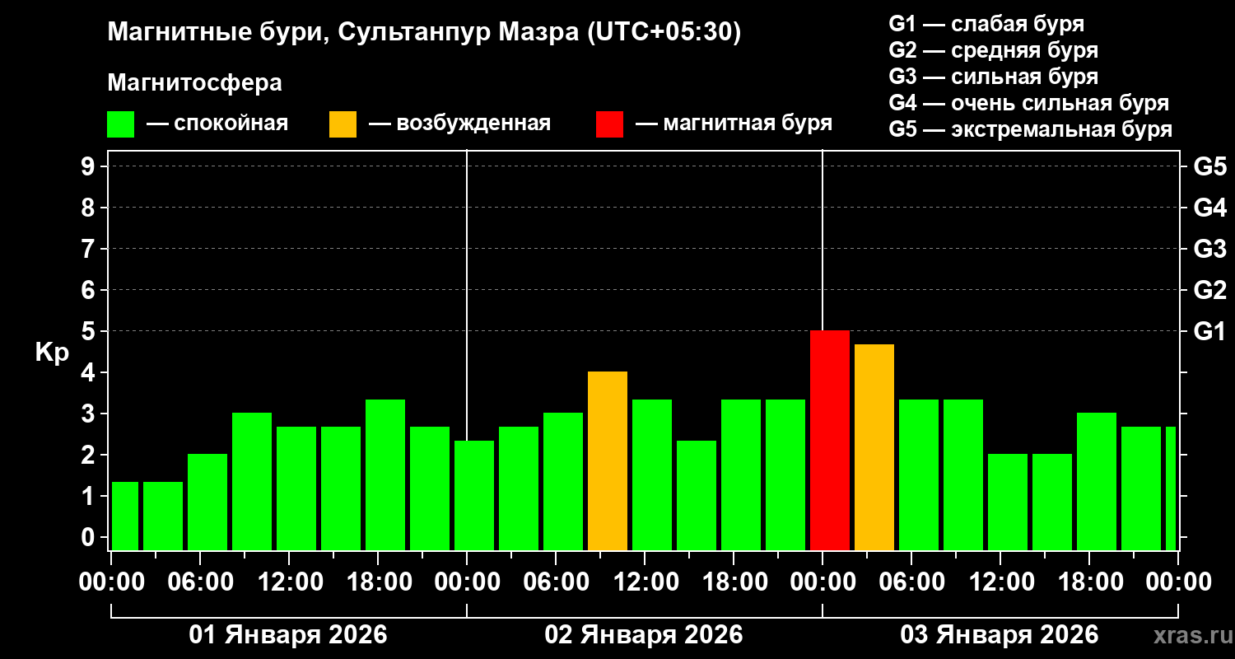
Task: Click 'G2 — средняя буря' legend line
Action: pos(993,50)
